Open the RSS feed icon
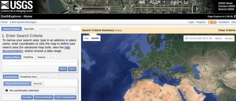This screenshot has width=236, height=101. tap(212, 22)
